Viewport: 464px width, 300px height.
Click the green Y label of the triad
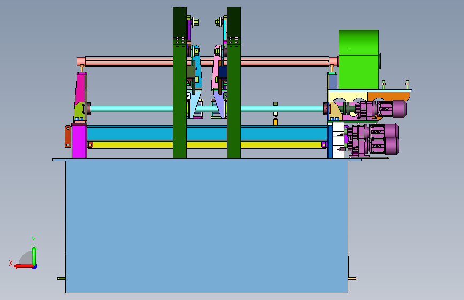point(34,240)
